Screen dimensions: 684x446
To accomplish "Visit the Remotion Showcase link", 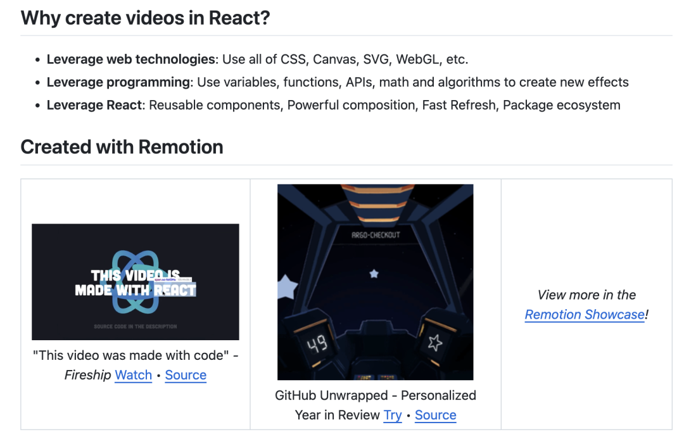I will point(584,314).
